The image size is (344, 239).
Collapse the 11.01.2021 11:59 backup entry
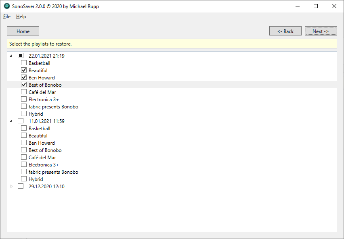pos(11,121)
